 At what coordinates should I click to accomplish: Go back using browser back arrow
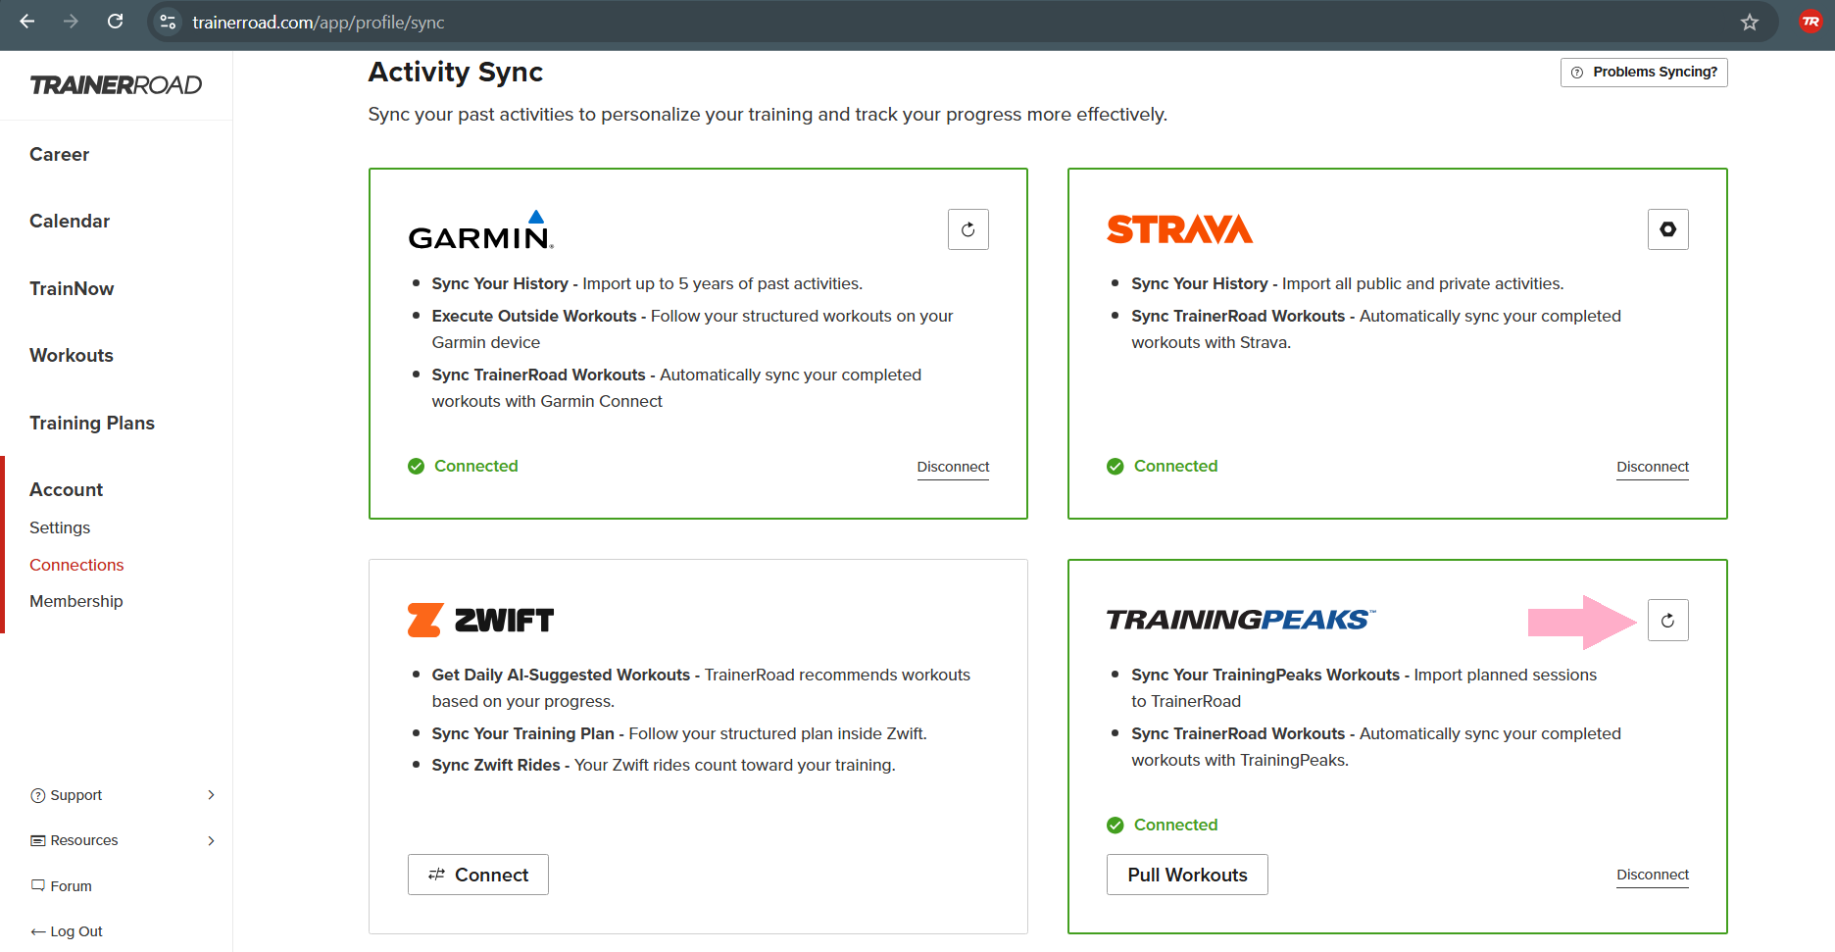(x=27, y=22)
